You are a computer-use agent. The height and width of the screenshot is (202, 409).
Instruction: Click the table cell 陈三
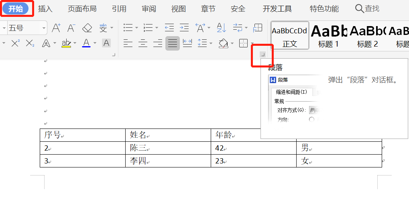(168, 148)
